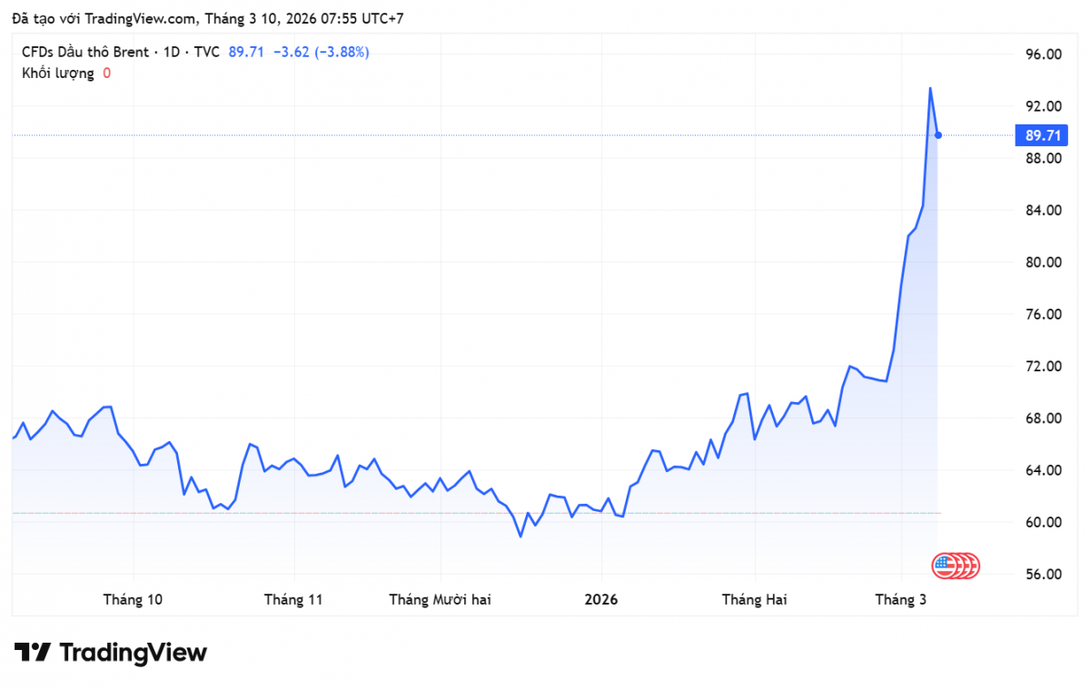Select the 89.71 price label on axis
The height and width of the screenshot is (689, 1090).
[x=1044, y=136]
